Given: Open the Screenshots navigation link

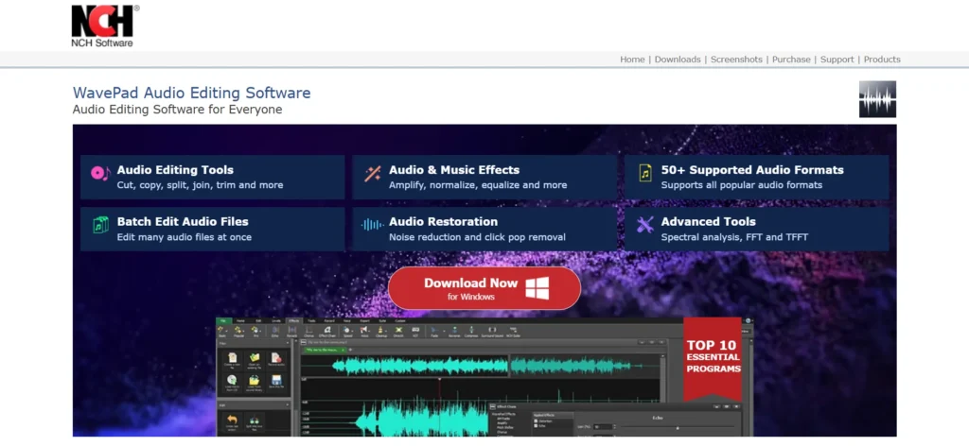Looking at the screenshot, I should [x=736, y=60].
